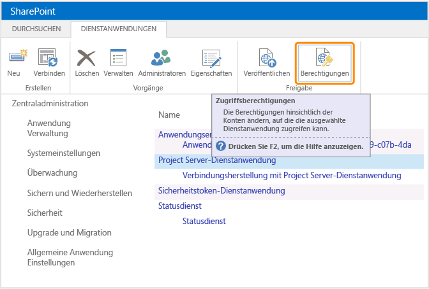The height and width of the screenshot is (289, 429).
Task: Open Sicherheitstoken-Dienstanwendung
Action: [222, 190]
